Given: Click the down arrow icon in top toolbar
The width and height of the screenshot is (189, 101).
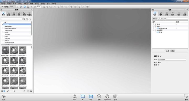Looking at the screenshot, I should click(31, 7).
